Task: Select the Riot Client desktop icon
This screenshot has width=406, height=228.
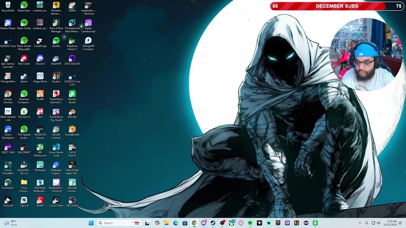Action: [24, 60]
